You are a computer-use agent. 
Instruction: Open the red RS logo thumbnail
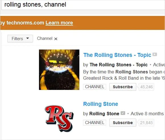59,118
